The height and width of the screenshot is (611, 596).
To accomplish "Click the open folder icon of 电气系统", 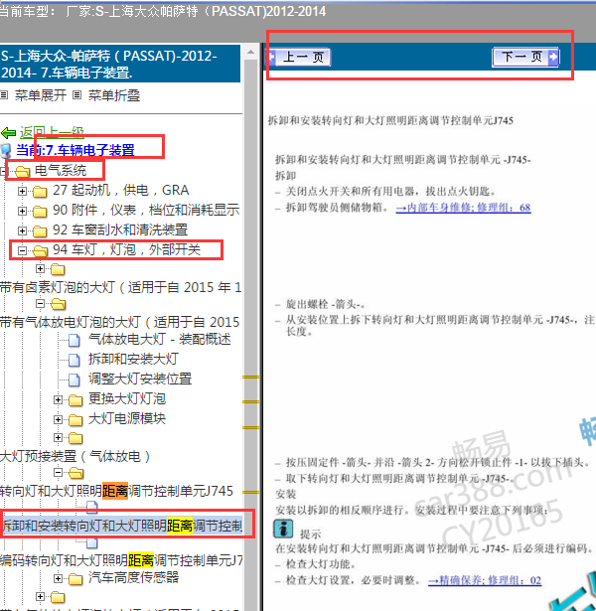I will coord(22,171).
